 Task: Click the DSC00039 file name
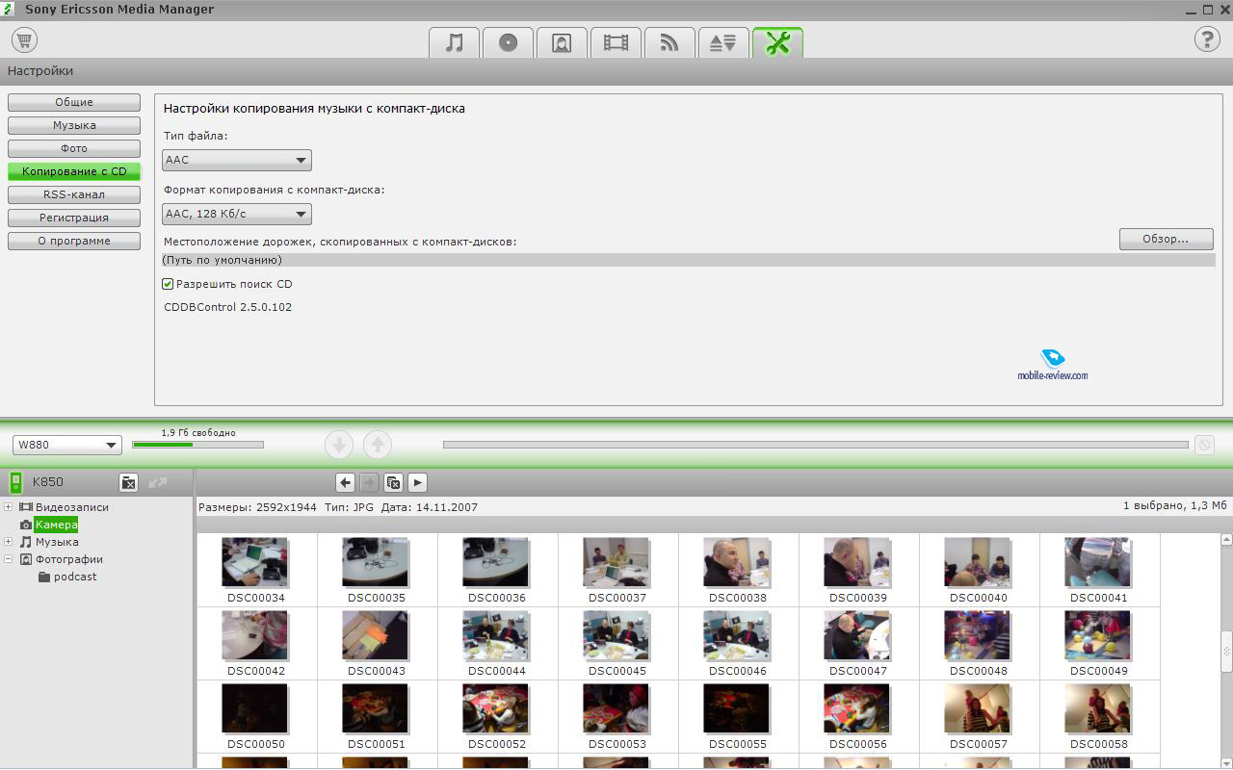point(858,598)
